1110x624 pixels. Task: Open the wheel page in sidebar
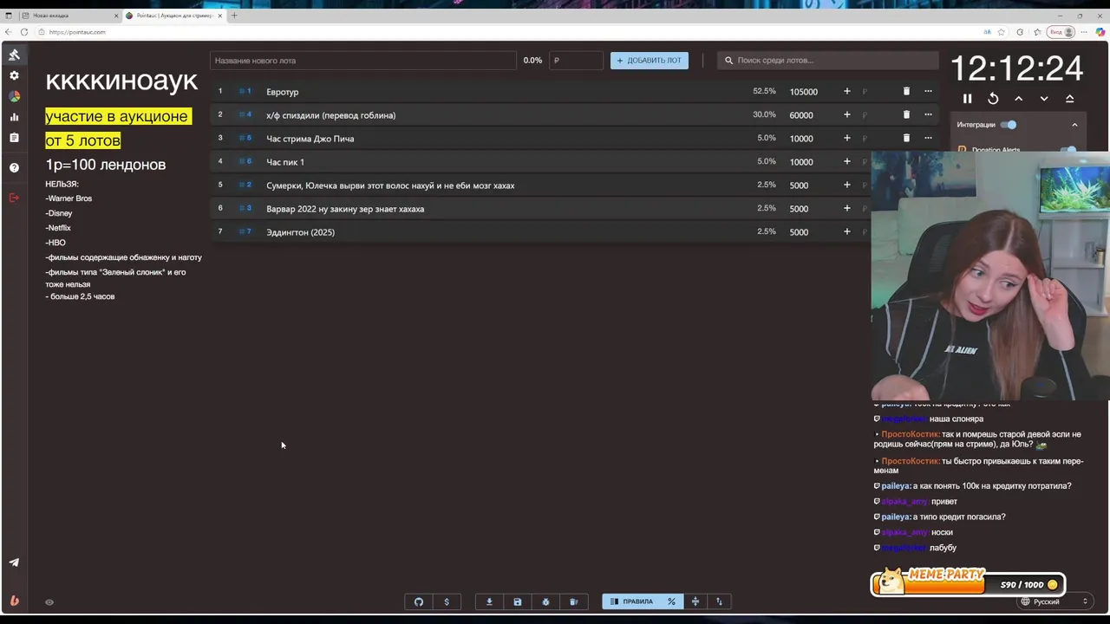(x=14, y=96)
